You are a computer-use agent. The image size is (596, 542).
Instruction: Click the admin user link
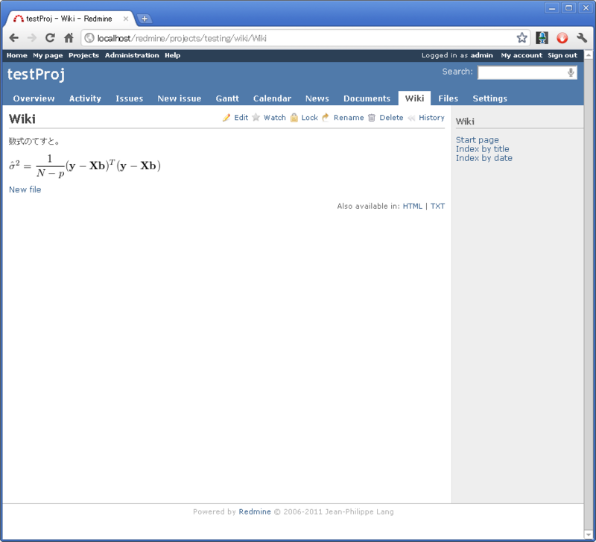[x=481, y=55]
